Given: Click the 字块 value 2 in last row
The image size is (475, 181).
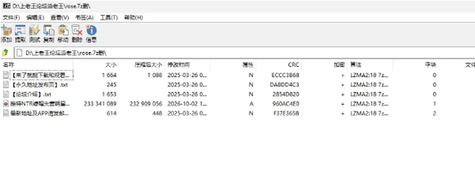Looking at the screenshot, I should 434,113.
